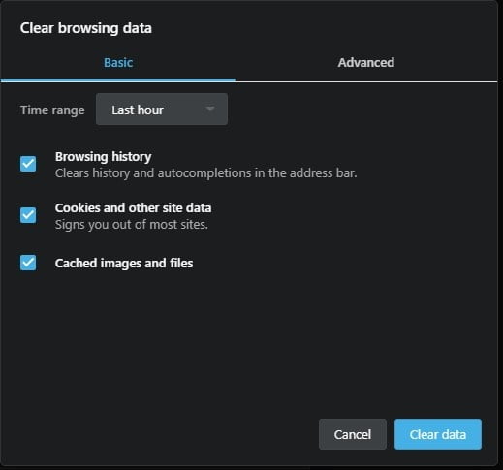Click the Cookies and other site data label
The width and height of the screenshot is (503, 470).
133,208
